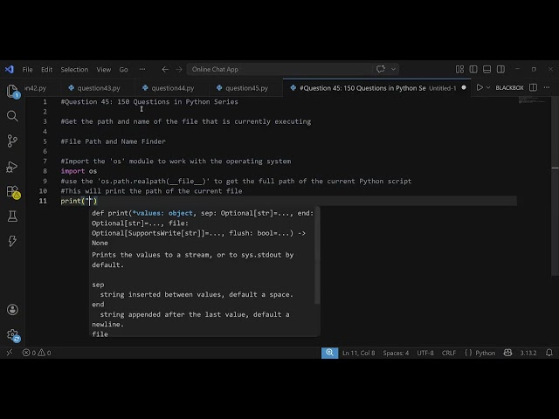Open the Accounts icon in activity bar
Viewport: 559px width, 419px height.
(x=12, y=309)
